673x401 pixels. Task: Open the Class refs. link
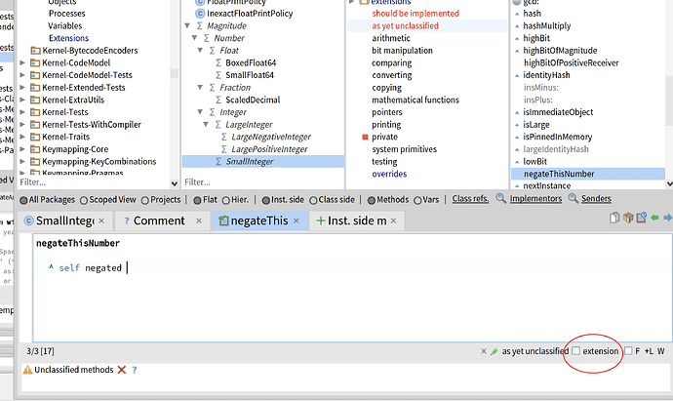(x=470, y=199)
